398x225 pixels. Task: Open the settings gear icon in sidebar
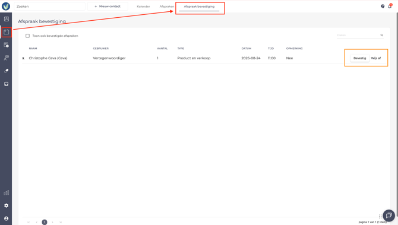click(7, 205)
